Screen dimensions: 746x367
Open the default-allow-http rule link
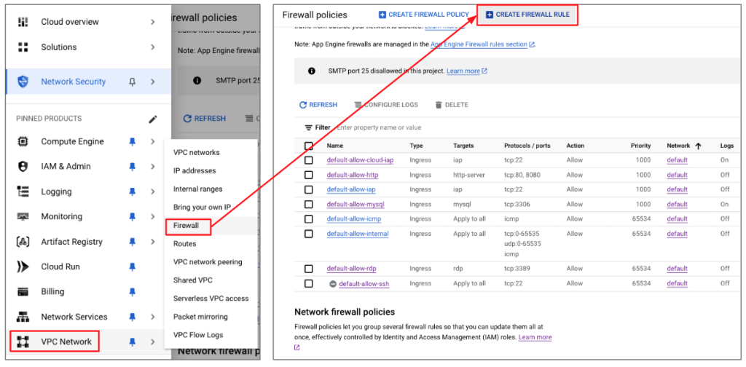point(353,175)
